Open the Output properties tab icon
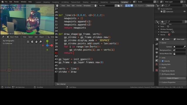 coord(157,53)
